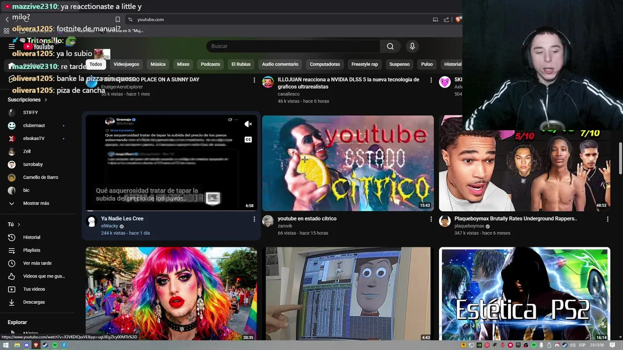
Task: Open Camello de Barro subscription channel
Action: pos(40,177)
